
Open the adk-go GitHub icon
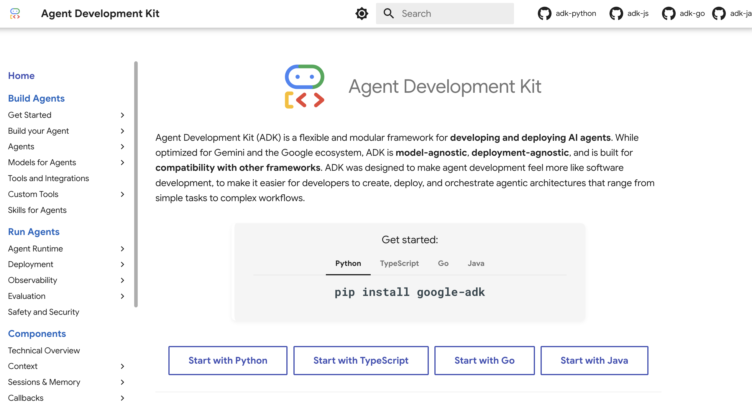(x=669, y=14)
